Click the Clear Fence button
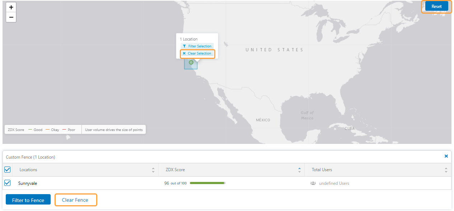The image size is (454, 211). click(76, 200)
